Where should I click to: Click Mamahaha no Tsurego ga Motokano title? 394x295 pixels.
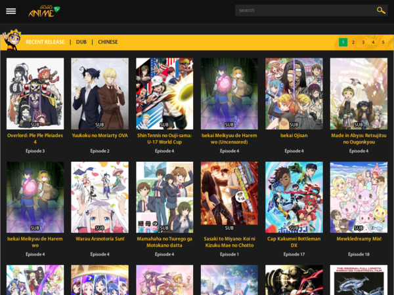pos(165,242)
